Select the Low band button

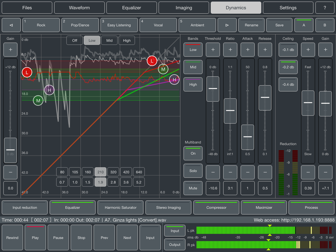pyautogui.click(x=193, y=50)
